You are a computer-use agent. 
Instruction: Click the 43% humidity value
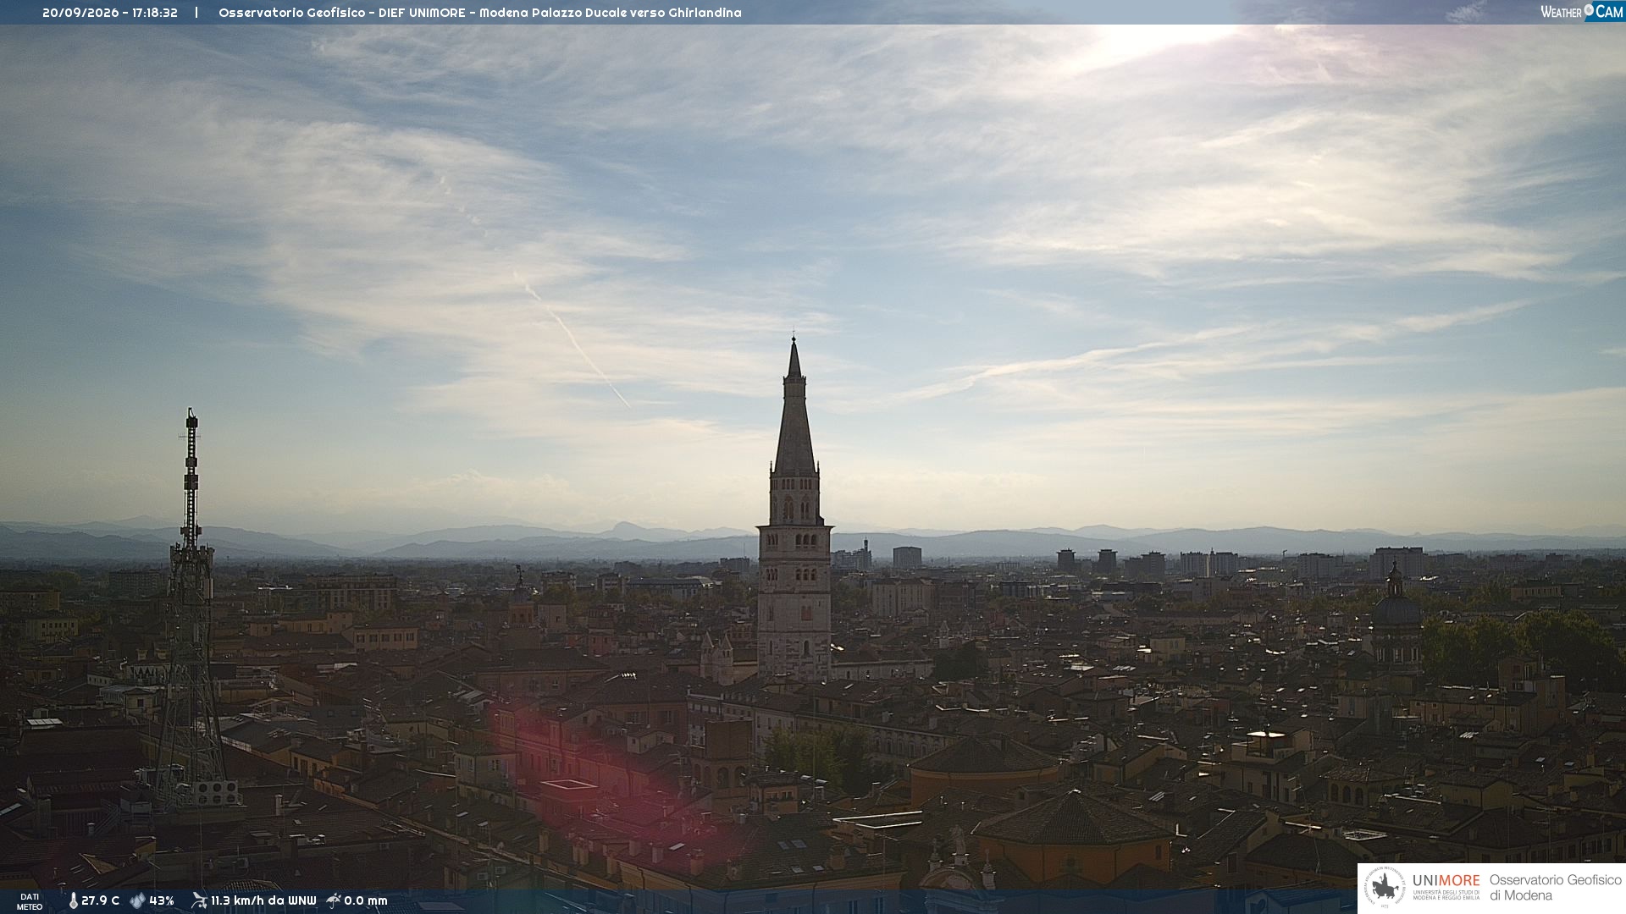point(162,900)
